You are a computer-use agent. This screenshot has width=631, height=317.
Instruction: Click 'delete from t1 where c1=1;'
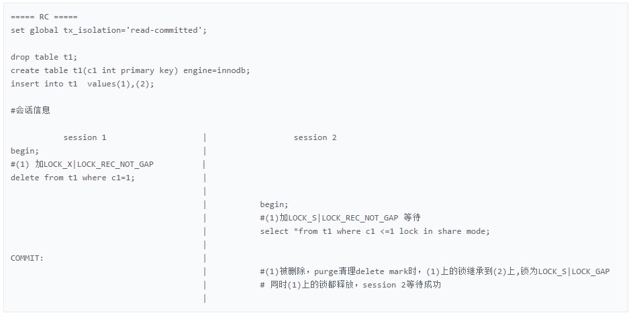point(73,178)
